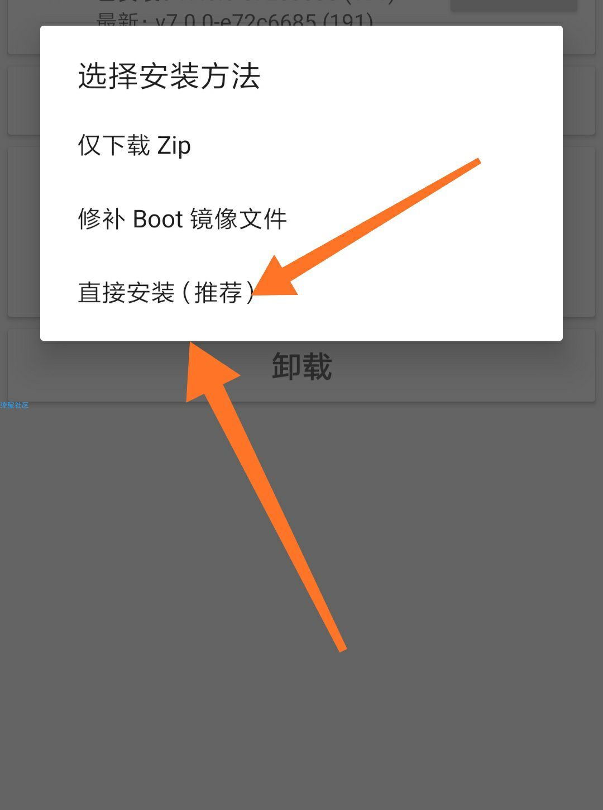The width and height of the screenshot is (603, 810).
Task: Choose the 仅下载 Zip option
Action: point(301,146)
